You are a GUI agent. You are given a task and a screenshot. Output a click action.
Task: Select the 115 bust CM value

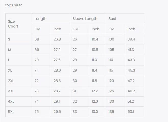(111, 70)
